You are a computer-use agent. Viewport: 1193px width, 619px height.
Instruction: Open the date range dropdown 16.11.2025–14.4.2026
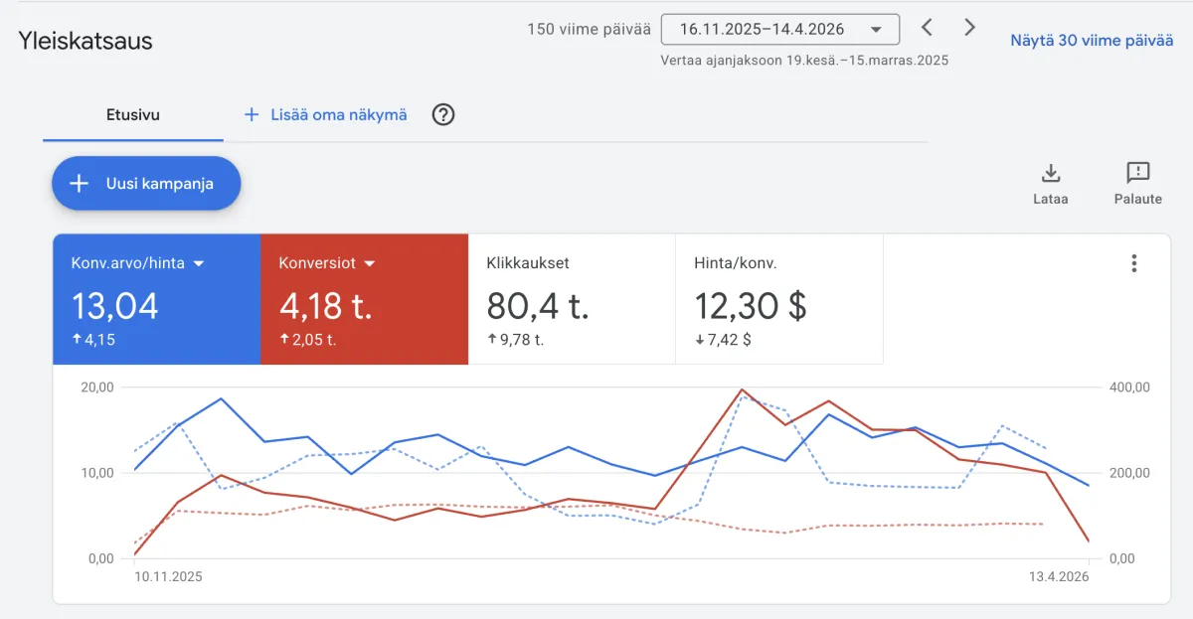[x=780, y=29]
